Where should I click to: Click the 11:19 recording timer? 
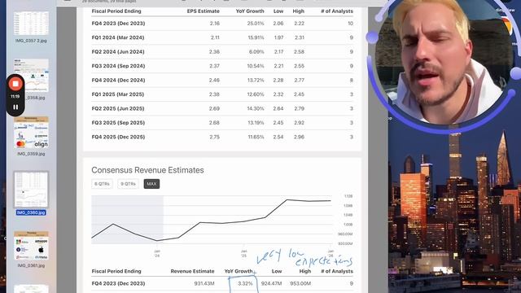point(15,96)
